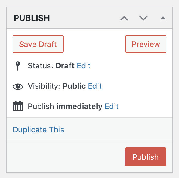Edit the Visibility setting
Image resolution: width=179 pixels, height=178 pixels.
point(95,86)
